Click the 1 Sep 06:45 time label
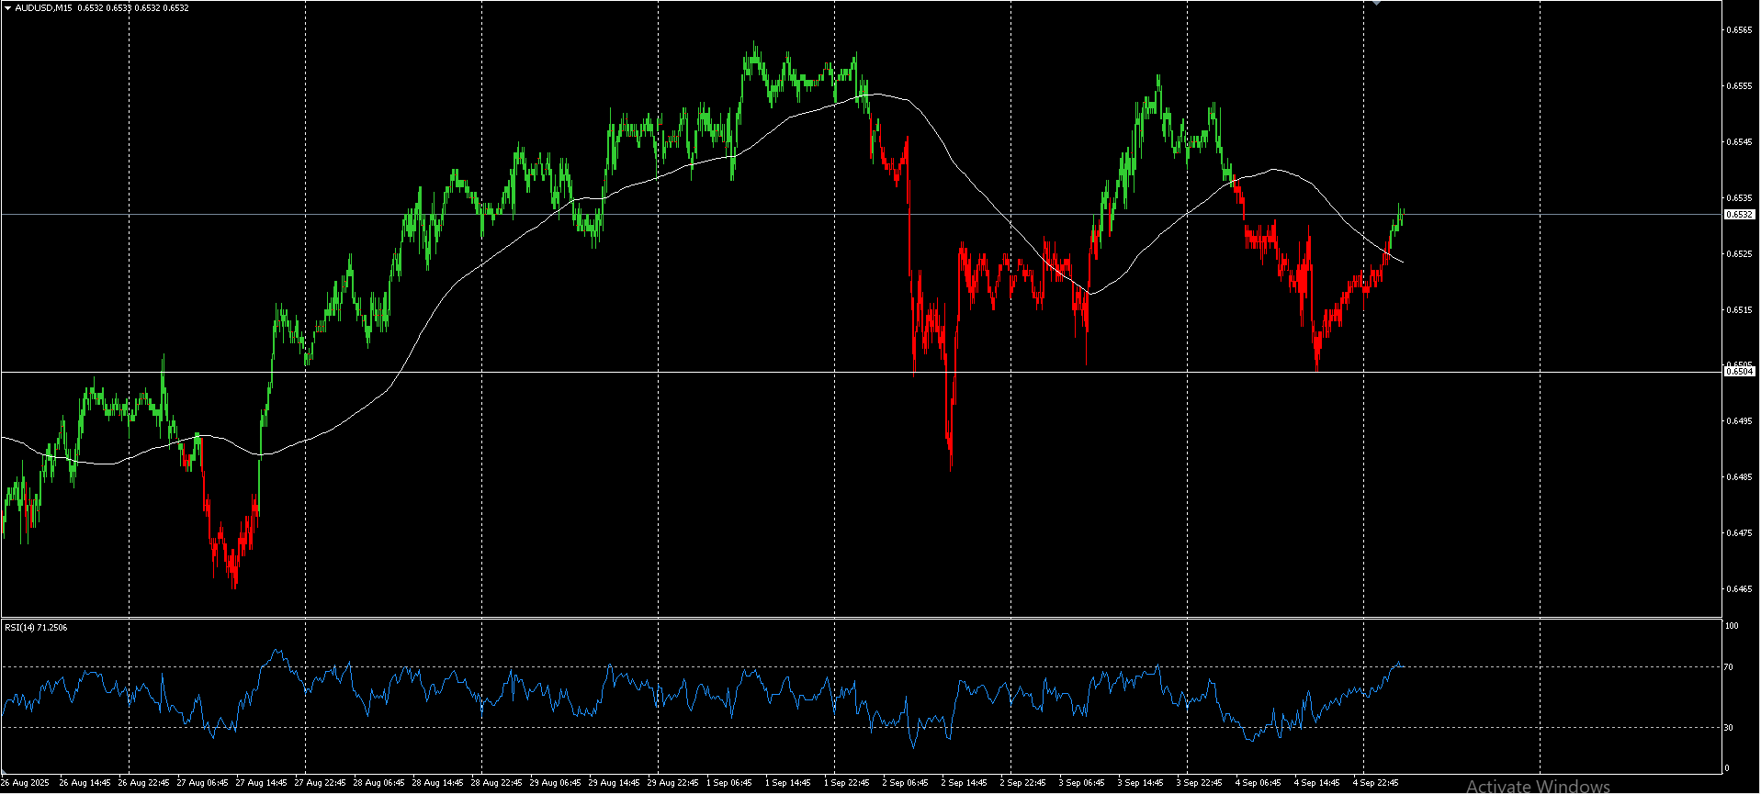The width and height of the screenshot is (1761, 794). 728,783
